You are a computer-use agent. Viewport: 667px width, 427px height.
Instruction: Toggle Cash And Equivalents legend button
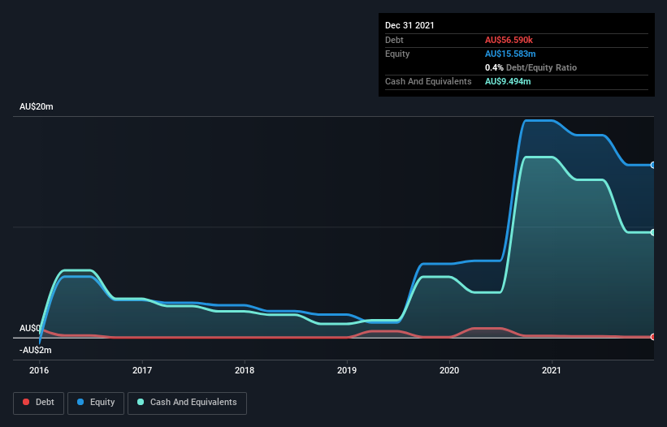(187, 403)
